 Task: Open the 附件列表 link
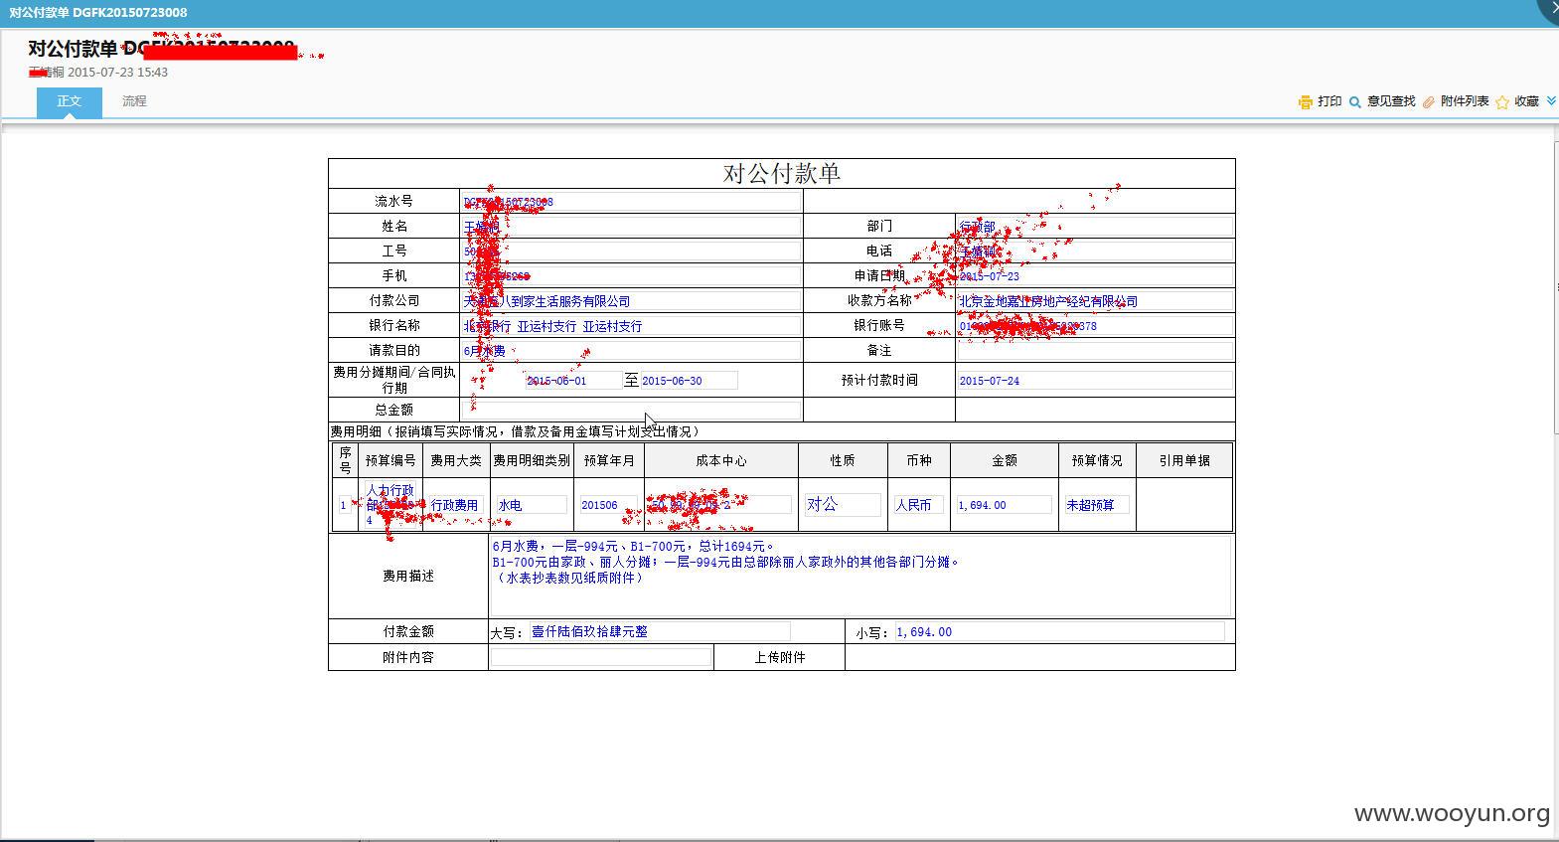tap(1465, 101)
